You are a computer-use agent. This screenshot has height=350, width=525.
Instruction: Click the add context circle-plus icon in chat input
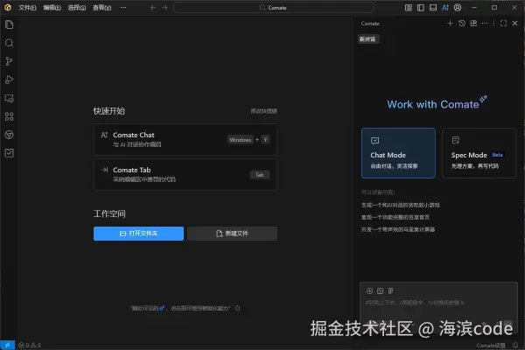click(369, 290)
